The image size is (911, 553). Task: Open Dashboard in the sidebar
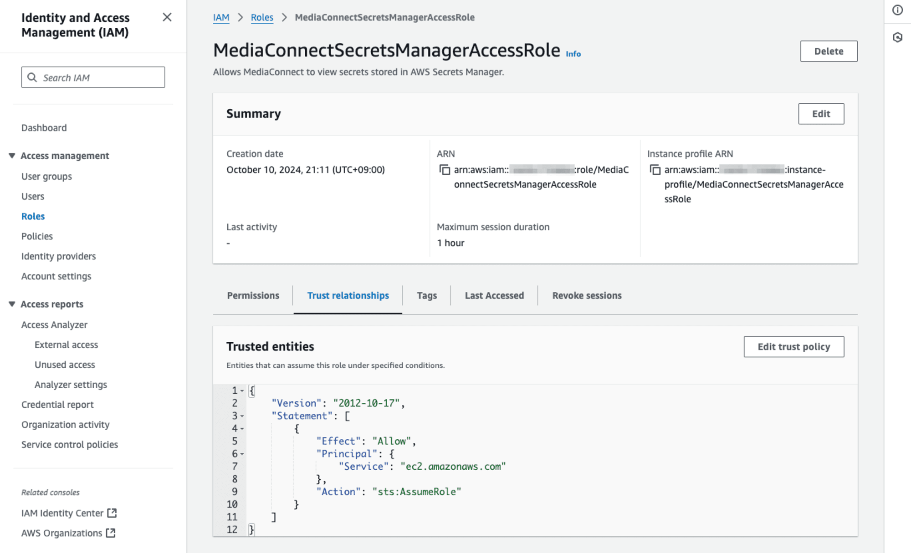click(44, 128)
